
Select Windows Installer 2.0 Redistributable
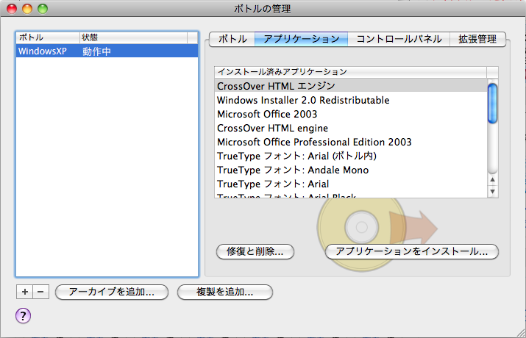tap(351, 100)
